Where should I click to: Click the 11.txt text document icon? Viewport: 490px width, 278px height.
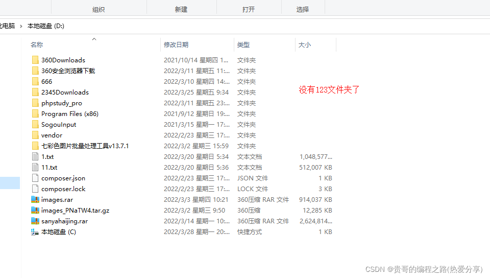[35, 167]
